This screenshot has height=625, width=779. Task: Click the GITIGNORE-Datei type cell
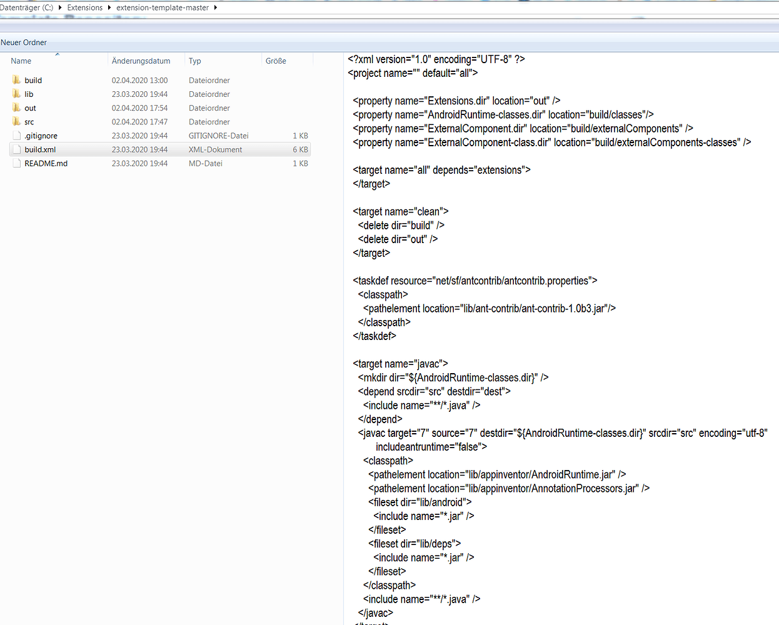218,136
